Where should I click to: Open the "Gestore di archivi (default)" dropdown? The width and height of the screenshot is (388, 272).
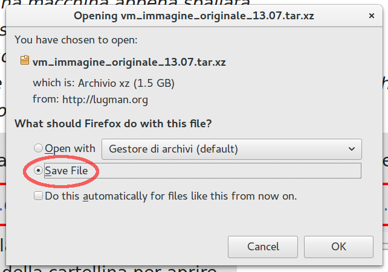coord(231,148)
